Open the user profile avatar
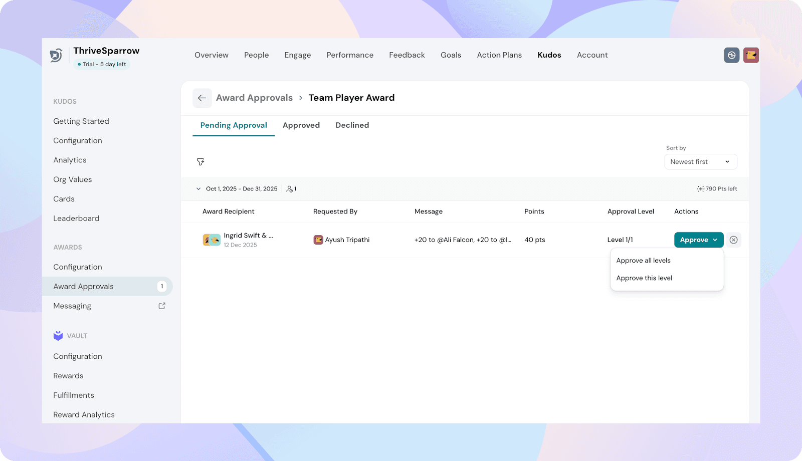 click(751, 55)
